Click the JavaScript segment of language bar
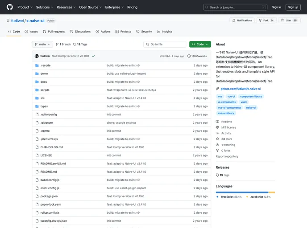The image size is (307, 228). point(272,192)
